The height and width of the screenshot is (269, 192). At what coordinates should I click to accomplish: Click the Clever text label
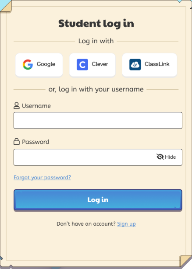click(x=100, y=64)
